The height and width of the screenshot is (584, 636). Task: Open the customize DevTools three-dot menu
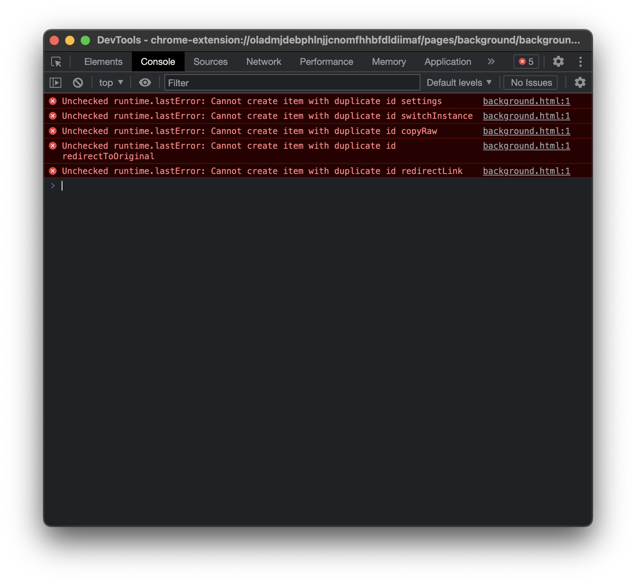(581, 62)
